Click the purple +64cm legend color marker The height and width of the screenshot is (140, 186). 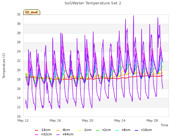(x=58, y=135)
